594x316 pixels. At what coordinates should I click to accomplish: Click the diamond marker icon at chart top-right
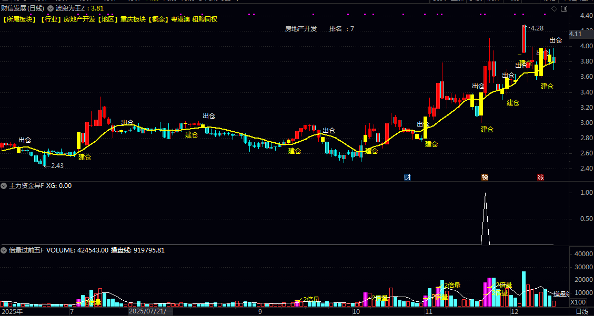coord(554,8)
